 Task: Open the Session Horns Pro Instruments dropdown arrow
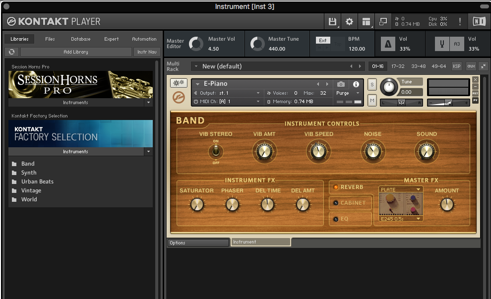148,102
